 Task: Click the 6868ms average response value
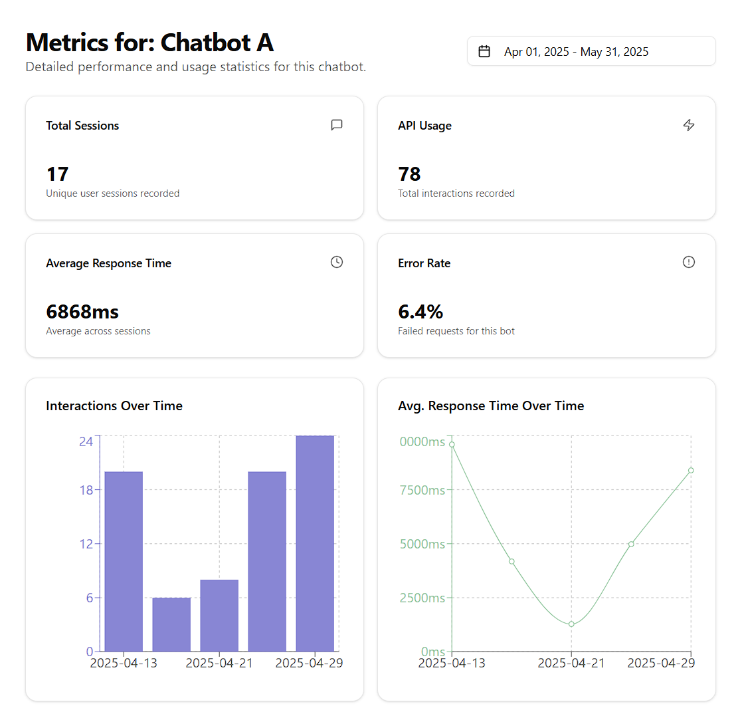tap(82, 312)
